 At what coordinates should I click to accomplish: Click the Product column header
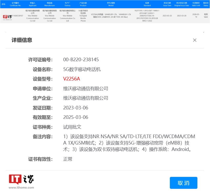(x=83, y=4)
